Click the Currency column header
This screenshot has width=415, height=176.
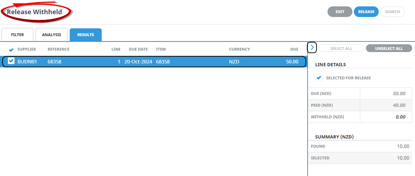click(x=239, y=49)
